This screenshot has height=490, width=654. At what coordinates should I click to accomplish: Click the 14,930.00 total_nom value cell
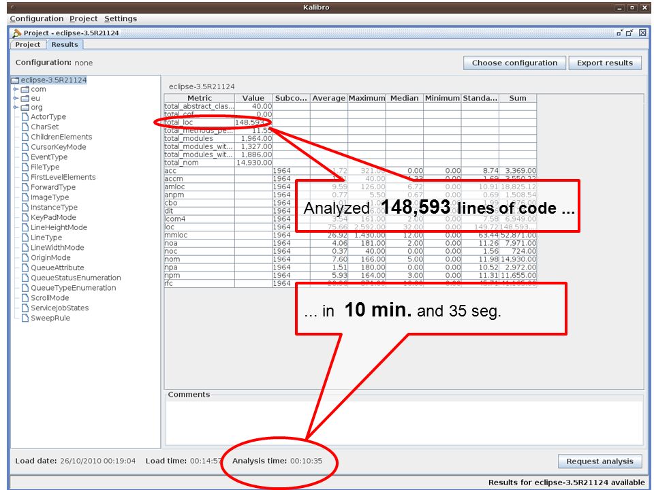tap(253, 163)
